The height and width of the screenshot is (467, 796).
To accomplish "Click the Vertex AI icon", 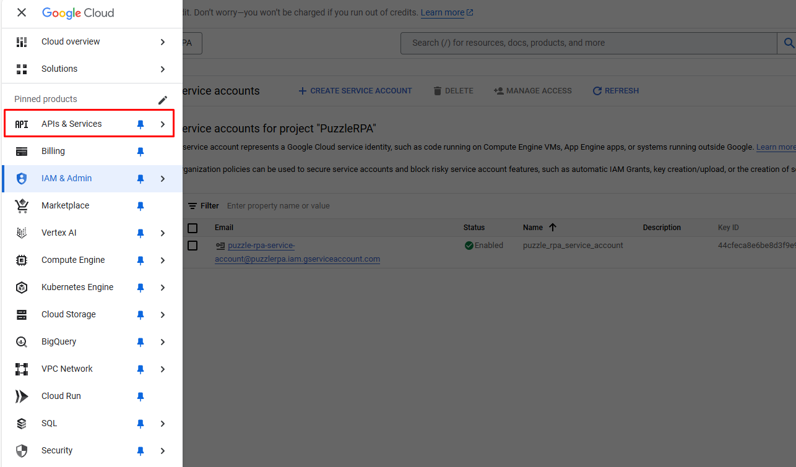I will coord(22,233).
